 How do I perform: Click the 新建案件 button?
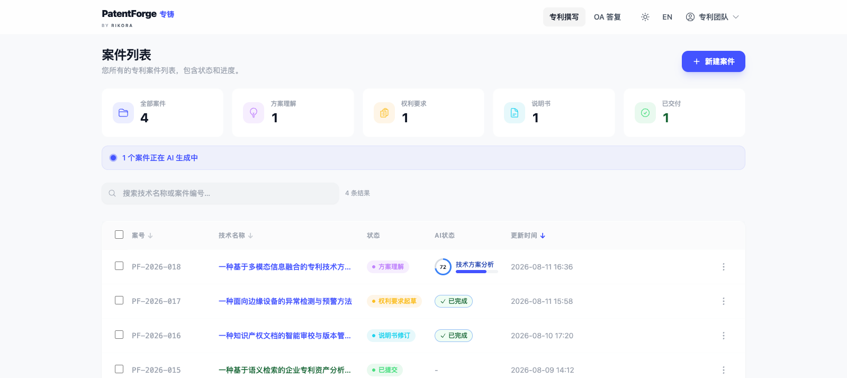click(x=714, y=61)
